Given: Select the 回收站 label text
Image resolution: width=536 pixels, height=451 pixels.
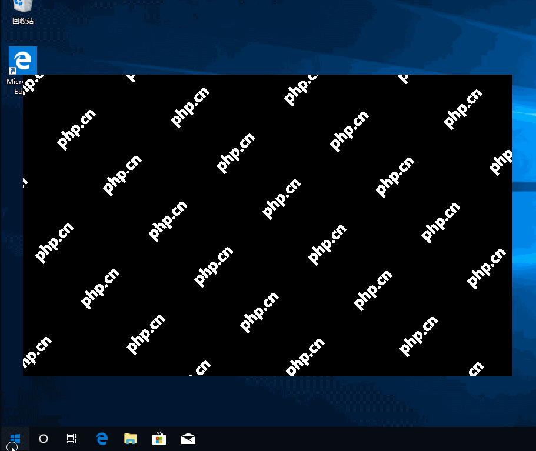Looking at the screenshot, I should coord(22,21).
